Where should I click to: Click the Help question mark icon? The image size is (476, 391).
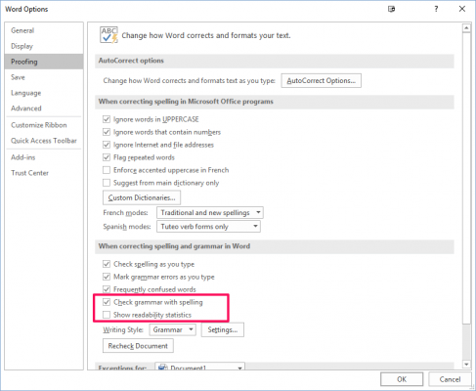[x=436, y=9]
